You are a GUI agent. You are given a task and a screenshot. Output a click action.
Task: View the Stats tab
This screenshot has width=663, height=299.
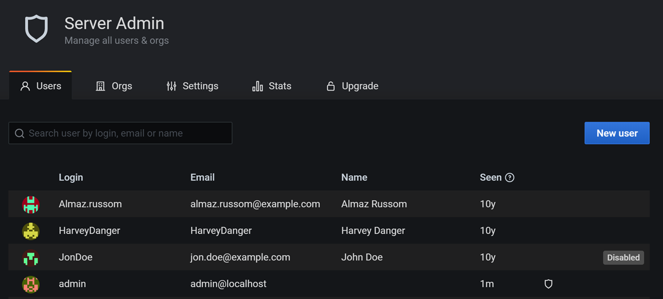(x=272, y=86)
